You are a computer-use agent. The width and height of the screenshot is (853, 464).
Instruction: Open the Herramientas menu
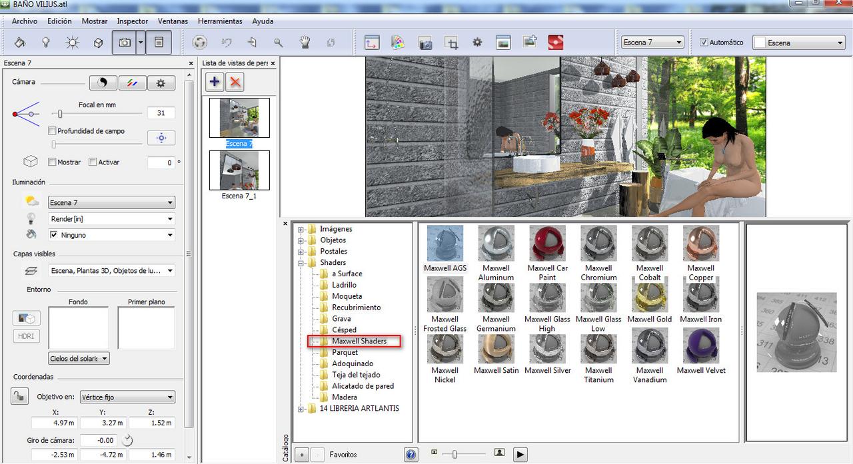coord(220,21)
